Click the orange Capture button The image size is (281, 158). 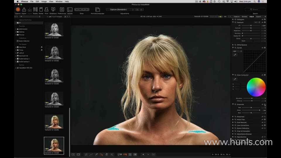(x=18, y=10)
